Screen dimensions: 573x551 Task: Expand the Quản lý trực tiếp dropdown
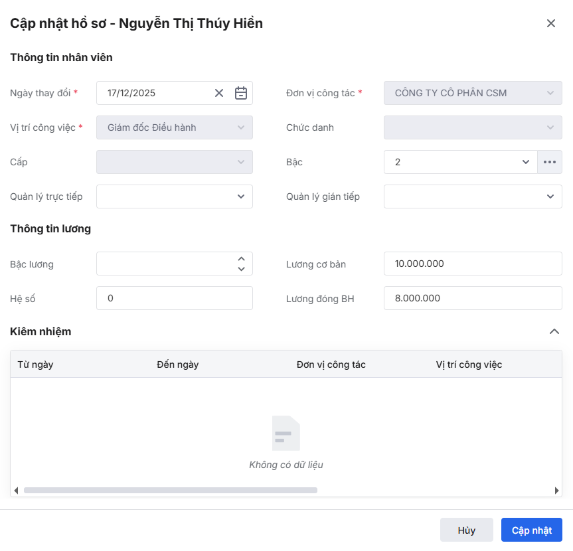(x=241, y=197)
